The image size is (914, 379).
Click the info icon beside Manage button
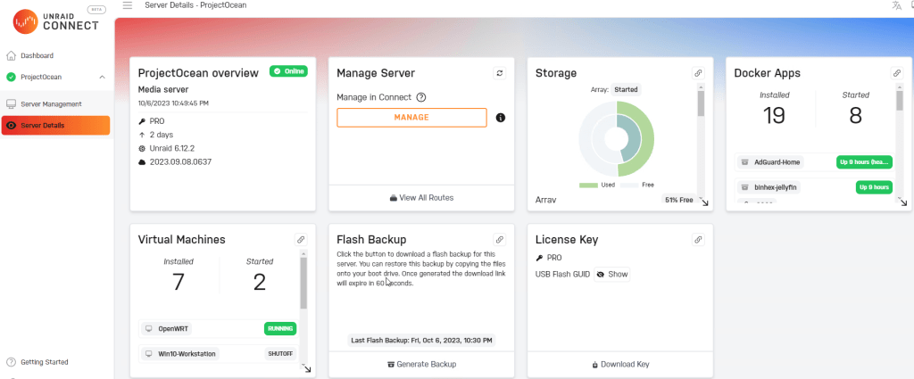[501, 118]
